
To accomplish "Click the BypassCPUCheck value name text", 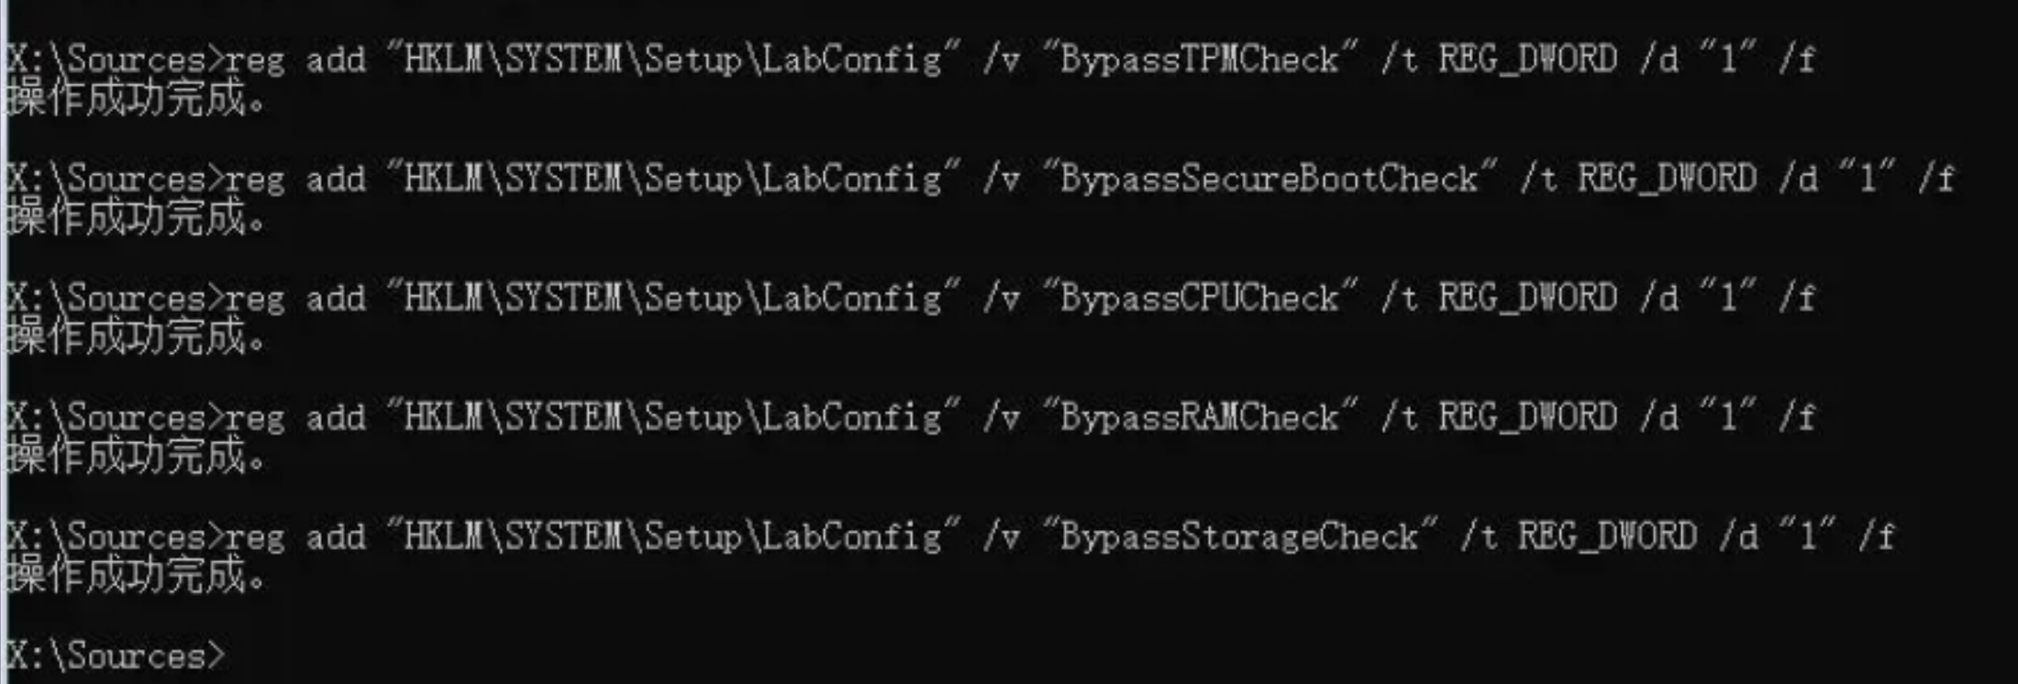I will 1199,297.
